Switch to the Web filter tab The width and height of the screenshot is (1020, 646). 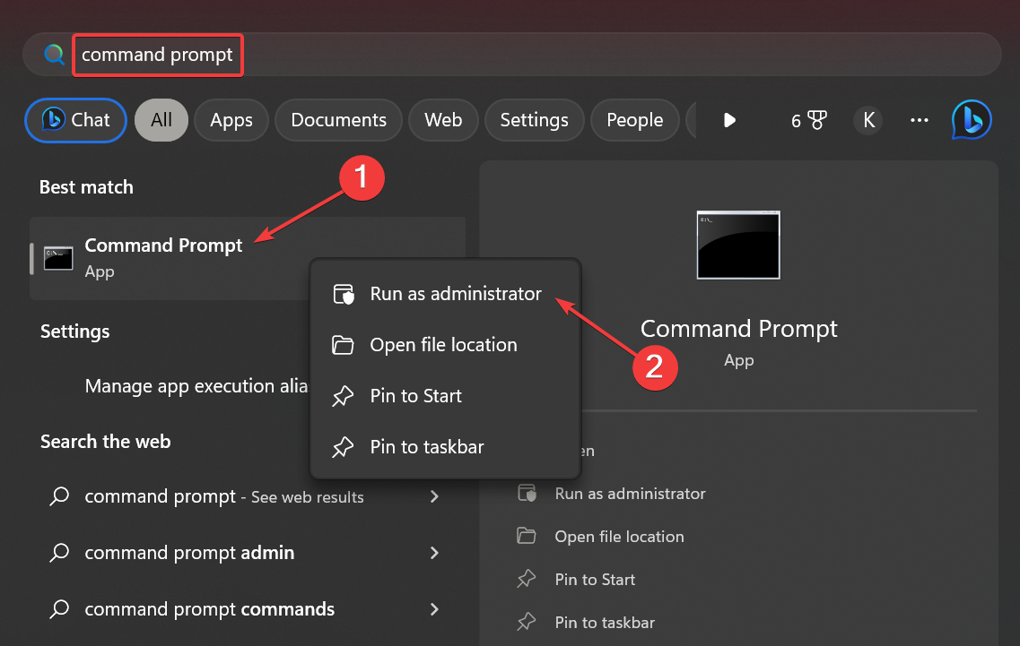(443, 120)
